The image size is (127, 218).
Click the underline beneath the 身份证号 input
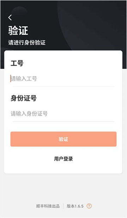64,122
